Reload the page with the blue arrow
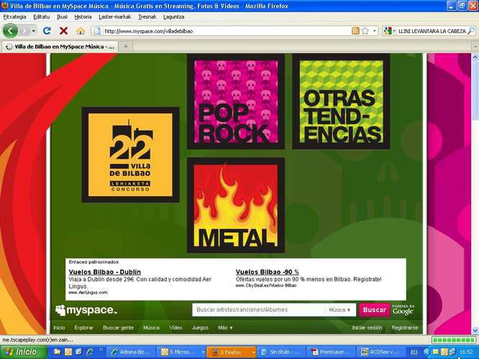 [47, 31]
